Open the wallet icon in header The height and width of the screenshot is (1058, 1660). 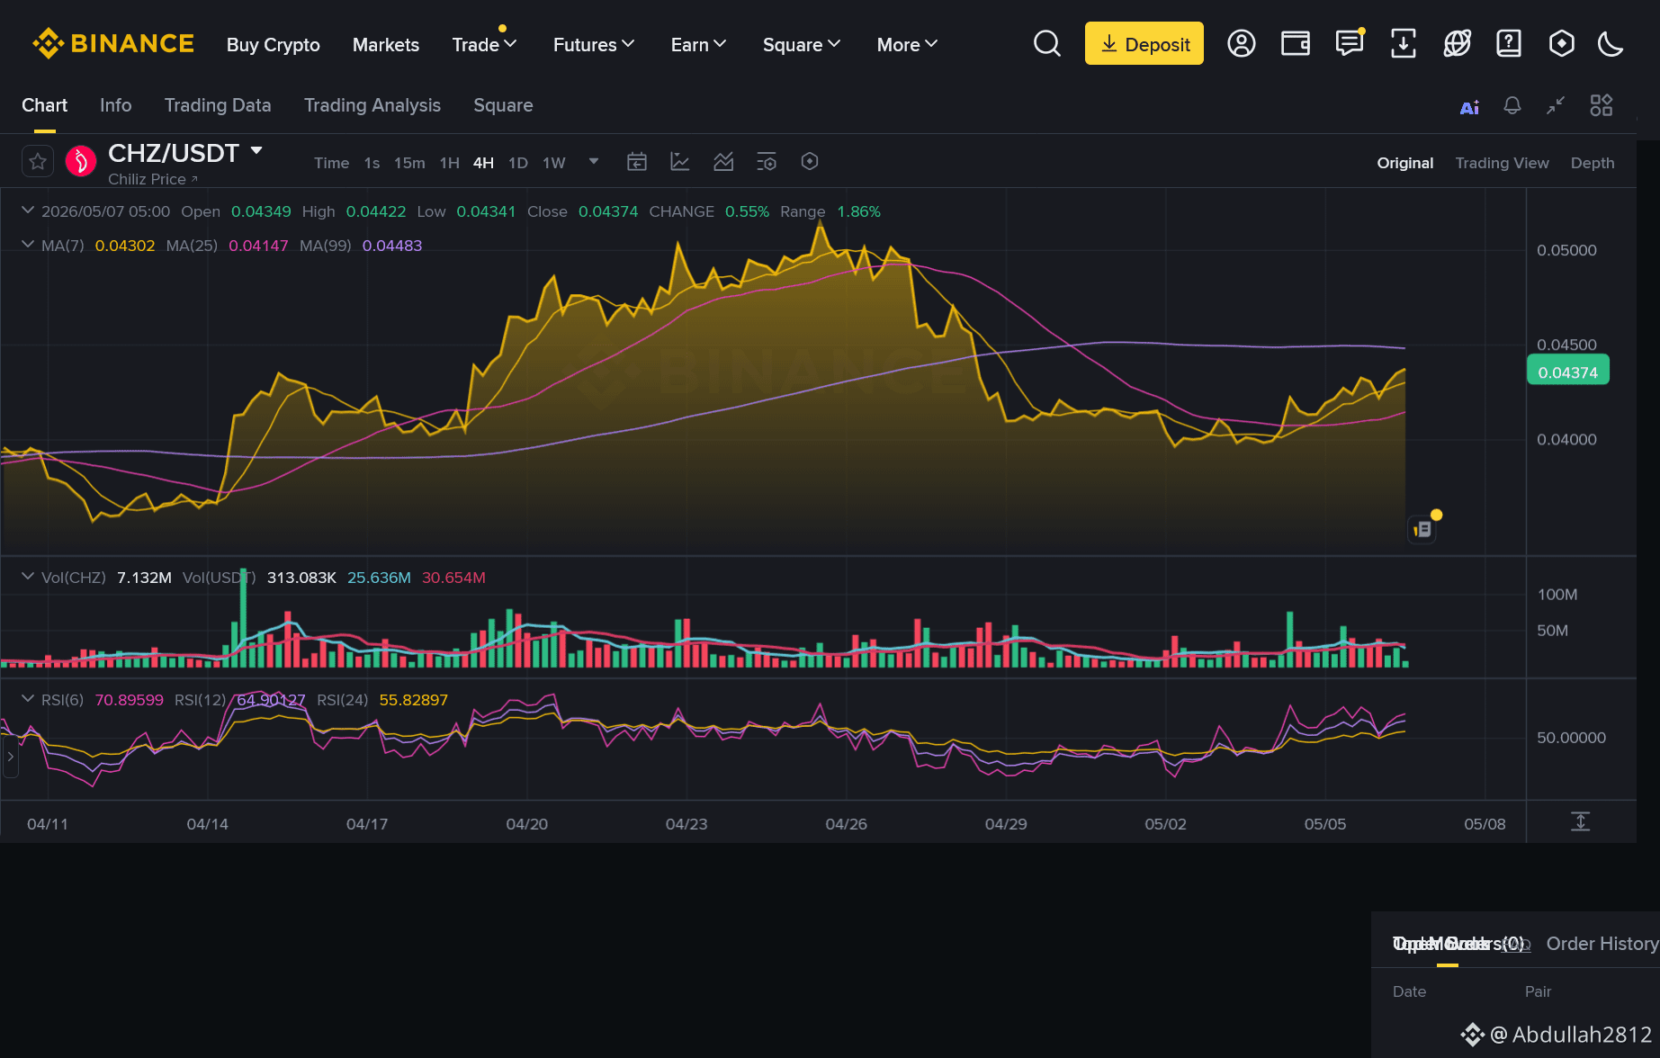(1295, 43)
